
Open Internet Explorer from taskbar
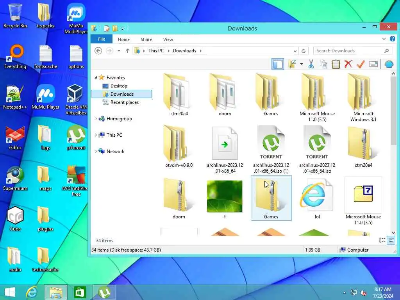[32, 292]
